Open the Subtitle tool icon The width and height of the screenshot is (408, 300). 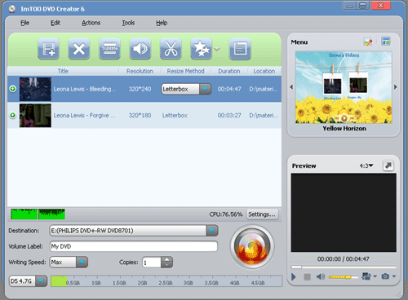pyautogui.click(x=109, y=49)
